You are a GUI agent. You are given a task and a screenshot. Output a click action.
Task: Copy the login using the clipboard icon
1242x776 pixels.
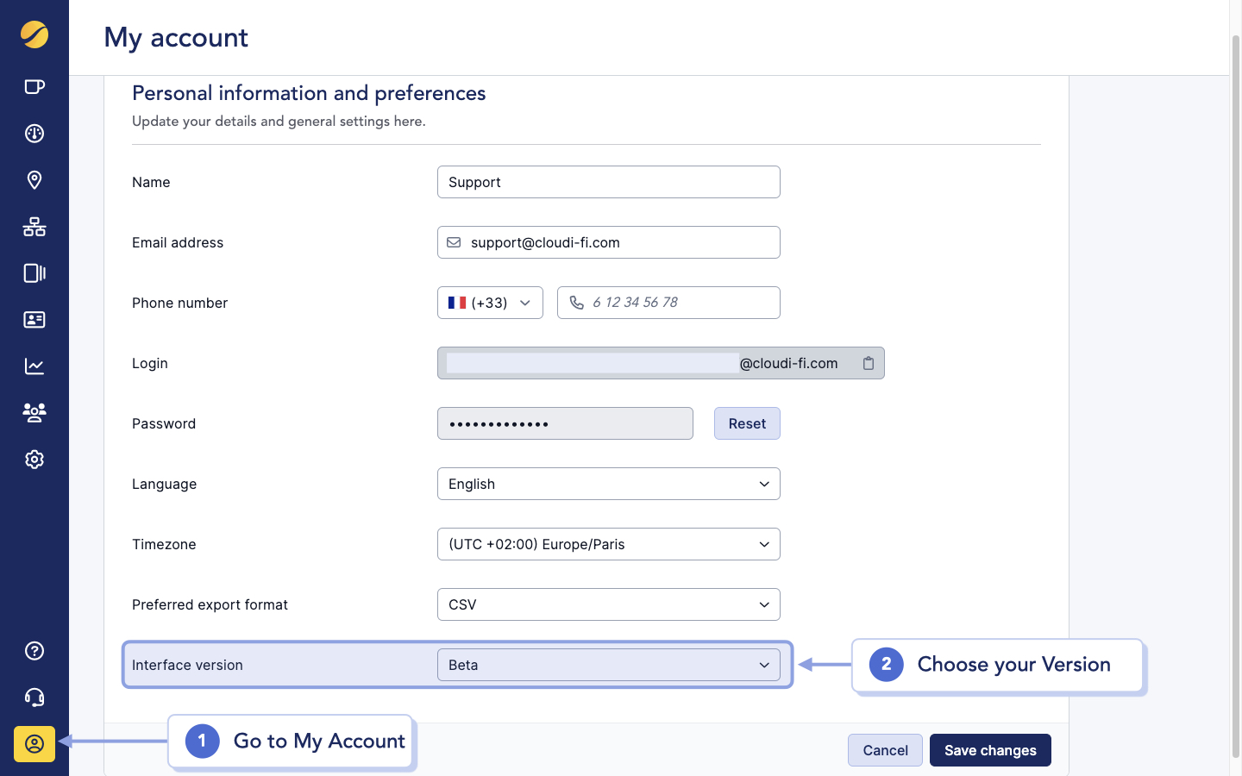coord(869,363)
